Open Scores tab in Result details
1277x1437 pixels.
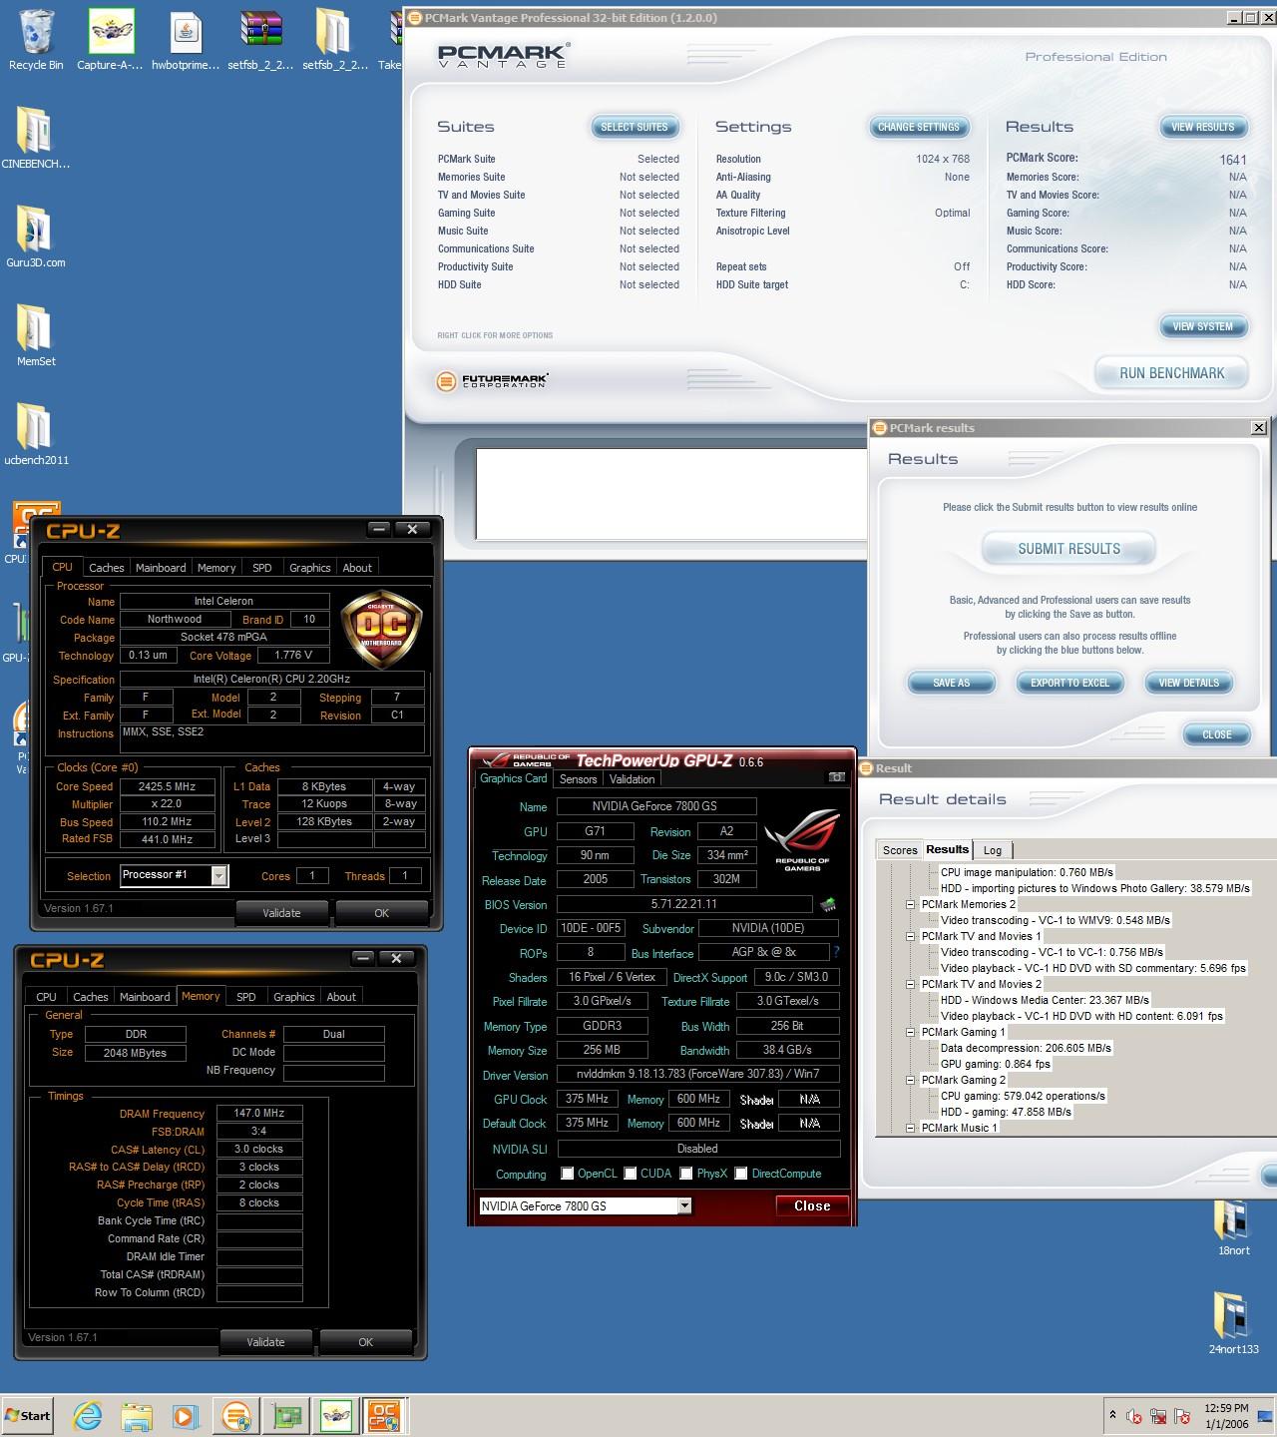(900, 850)
